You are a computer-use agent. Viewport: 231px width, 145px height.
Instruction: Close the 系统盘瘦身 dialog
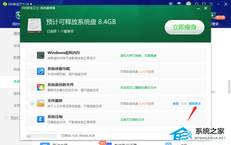coord(206,8)
